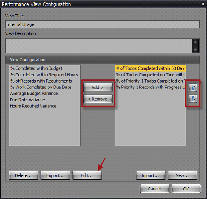Select % Priority 1 Records with Progress item

pos(150,87)
